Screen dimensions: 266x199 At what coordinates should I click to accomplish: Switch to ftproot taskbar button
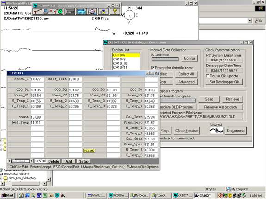(161, 195)
